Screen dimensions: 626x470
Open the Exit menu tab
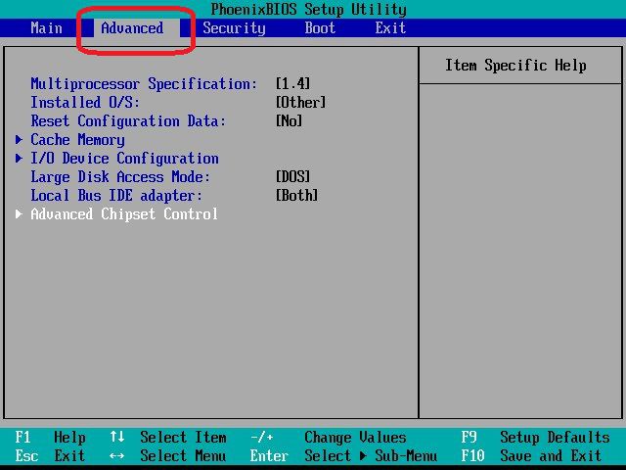[x=390, y=28]
